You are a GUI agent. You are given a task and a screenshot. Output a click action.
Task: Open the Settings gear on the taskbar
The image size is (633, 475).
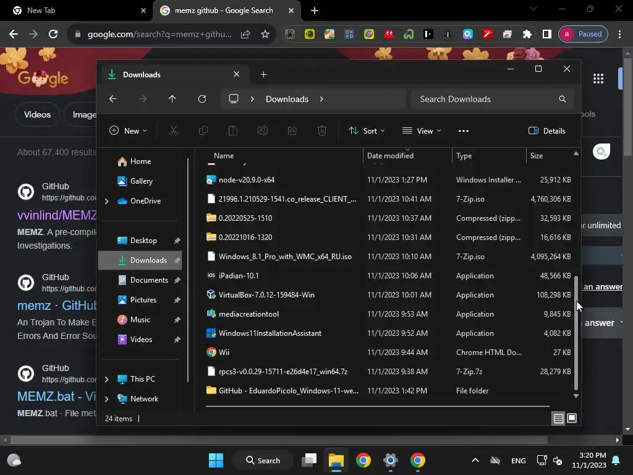pyautogui.click(x=391, y=460)
